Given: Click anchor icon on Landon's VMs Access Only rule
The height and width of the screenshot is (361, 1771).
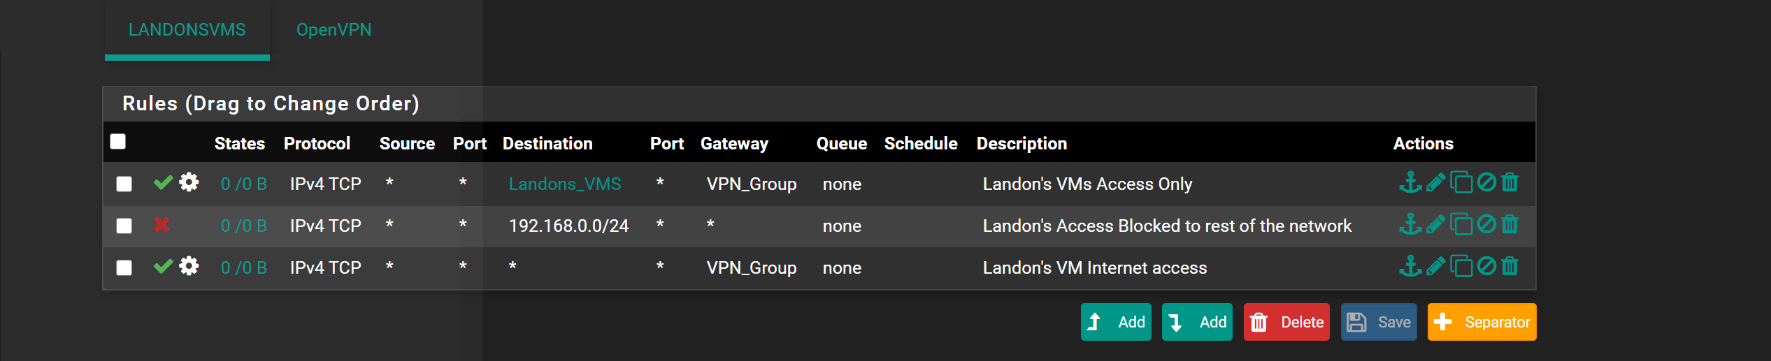Looking at the screenshot, I should tap(1410, 183).
